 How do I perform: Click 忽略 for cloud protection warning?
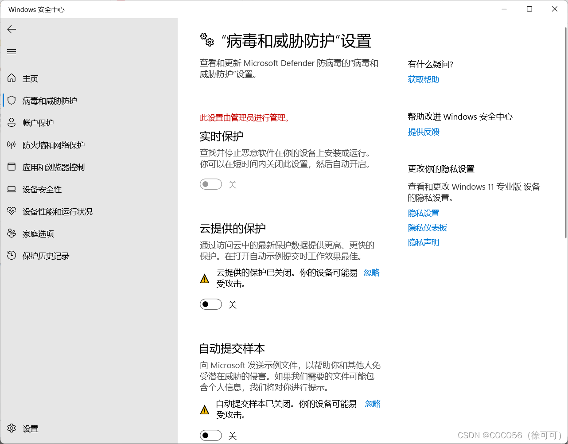372,273
